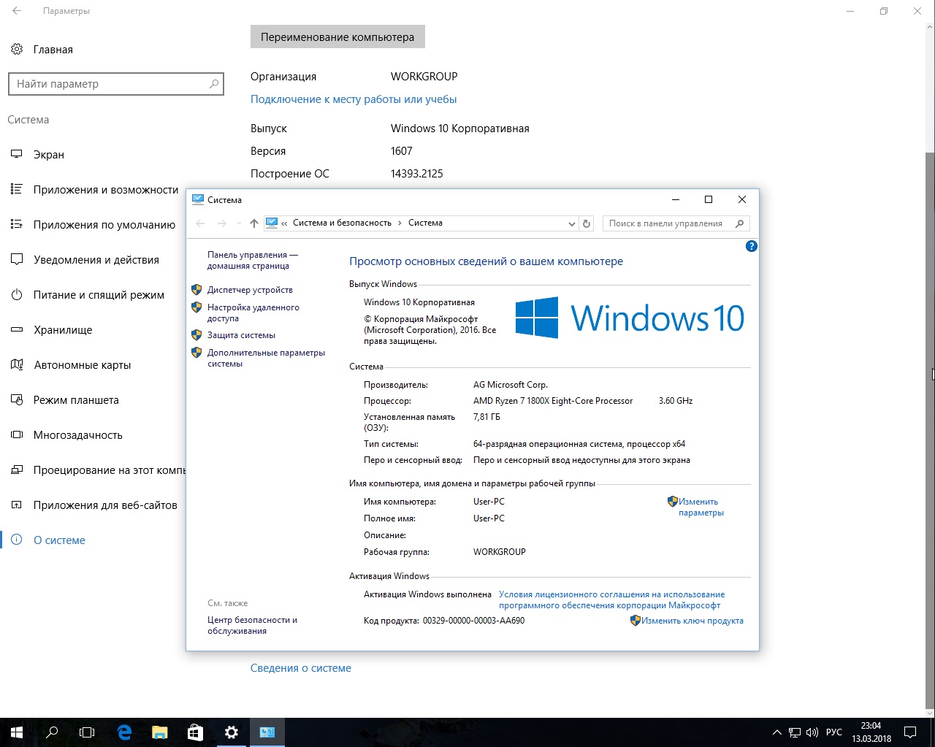The height and width of the screenshot is (747, 935).
Task: Click Изменить параметры link
Action: pyautogui.click(x=701, y=507)
